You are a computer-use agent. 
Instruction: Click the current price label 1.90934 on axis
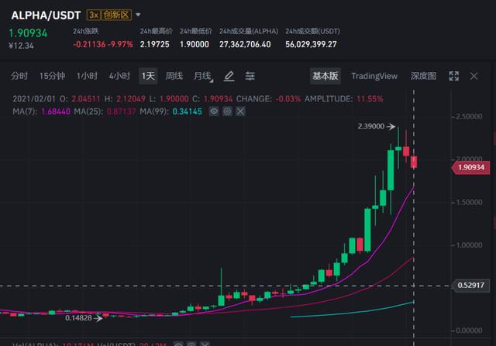(470, 167)
